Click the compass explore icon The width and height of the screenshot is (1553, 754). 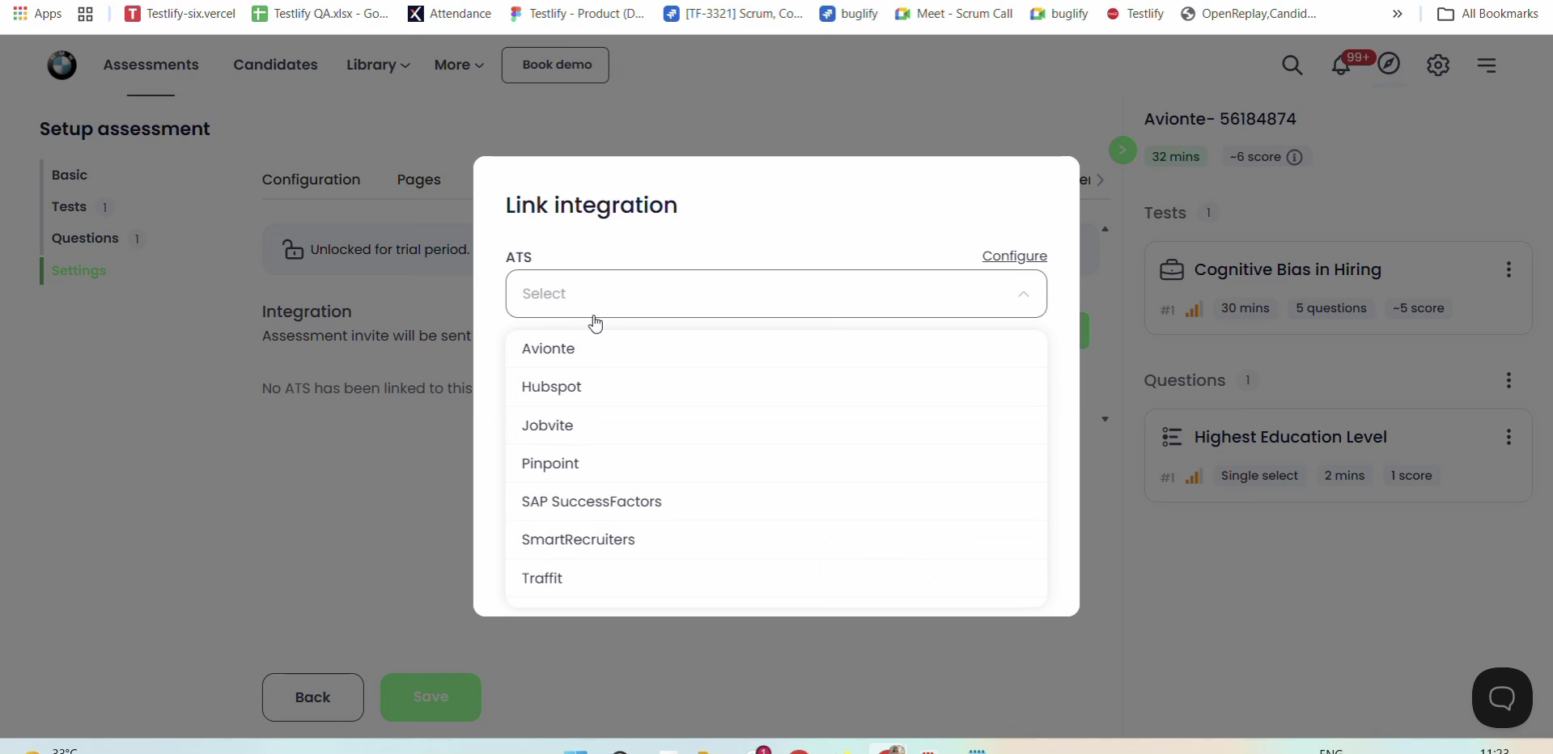(1389, 64)
